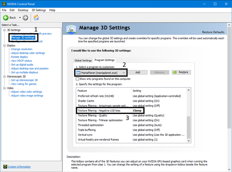Select the Vertical sync row
Image resolution: width=232 pixels, height=172 pixels.
click(x=132, y=135)
